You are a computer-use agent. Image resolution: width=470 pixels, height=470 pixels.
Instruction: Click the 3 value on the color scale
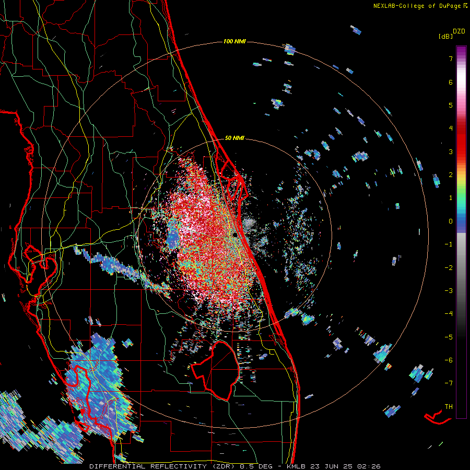point(451,151)
